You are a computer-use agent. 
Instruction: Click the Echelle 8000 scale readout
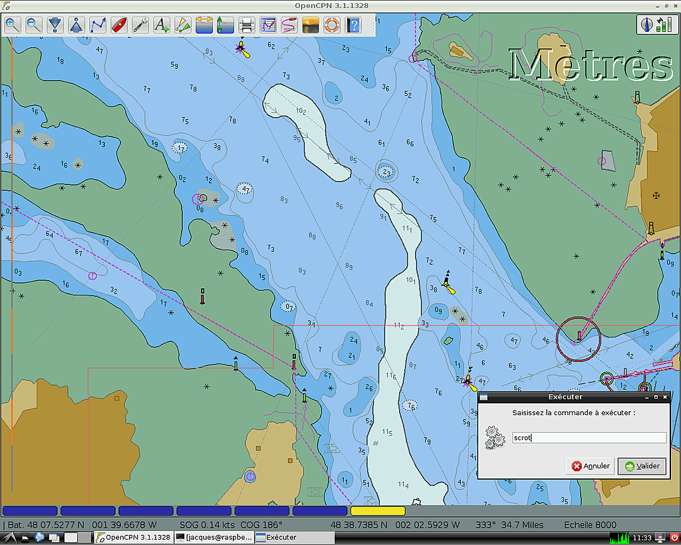pyautogui.click(x=591, y=525)
